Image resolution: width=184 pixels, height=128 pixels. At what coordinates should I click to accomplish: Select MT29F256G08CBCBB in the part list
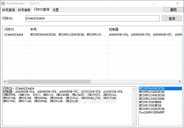tap(160, 88)
